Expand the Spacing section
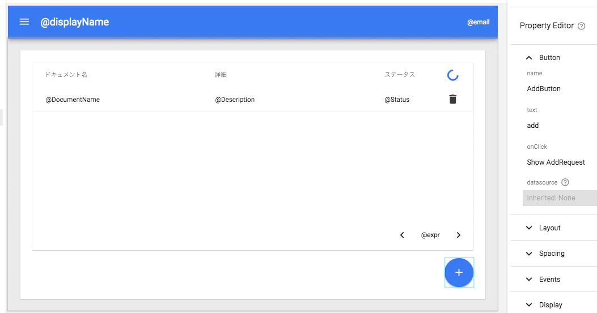Viewport: 597px width, 313px height. pyautogui.click(x=529, y=254)
